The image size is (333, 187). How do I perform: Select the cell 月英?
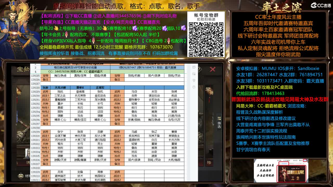coord(60,172)
